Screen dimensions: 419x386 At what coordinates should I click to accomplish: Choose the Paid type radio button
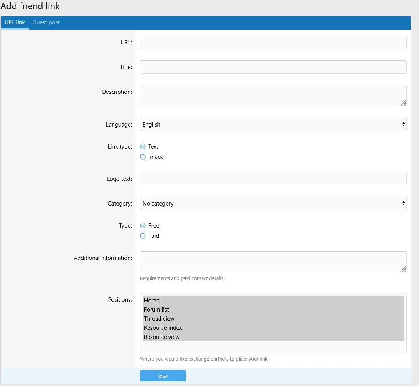143,236
